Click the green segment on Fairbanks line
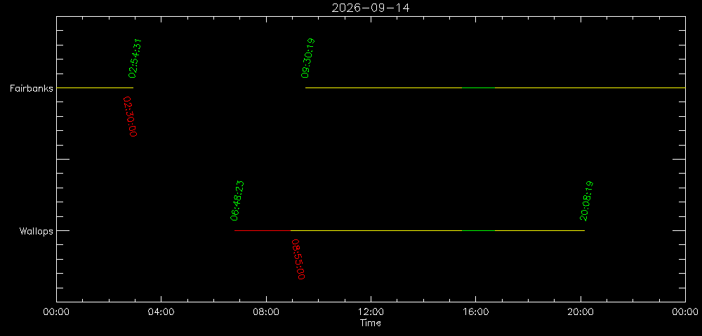This screenshot has width=702, height=336. (478, 88)
